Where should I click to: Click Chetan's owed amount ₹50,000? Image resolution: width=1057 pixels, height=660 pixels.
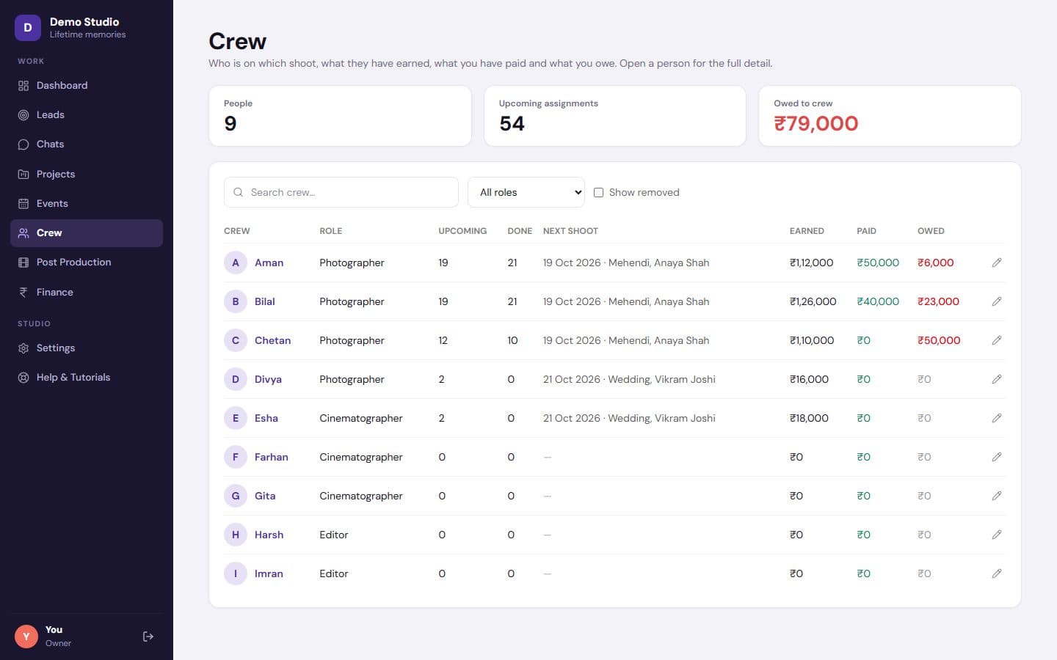click(939, 340)
